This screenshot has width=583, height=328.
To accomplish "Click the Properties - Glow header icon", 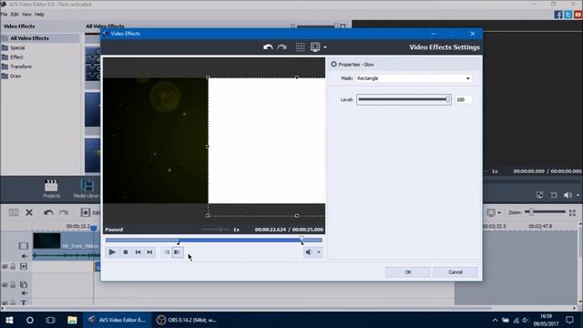I will point(333,65).
